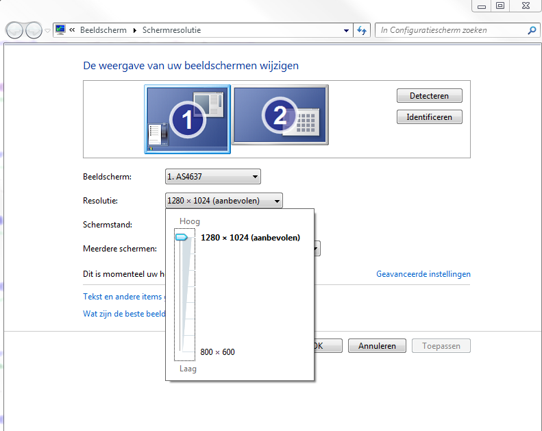Image resolution: width=542 pixels, height=431 pixels.
Task: Maximize the window
Action: click(500, 6)
